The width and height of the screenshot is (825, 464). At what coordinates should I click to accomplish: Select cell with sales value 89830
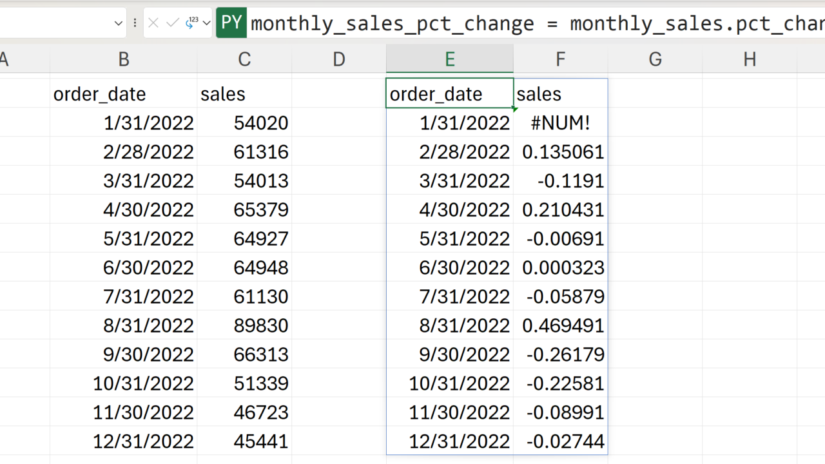pos(244,325)
